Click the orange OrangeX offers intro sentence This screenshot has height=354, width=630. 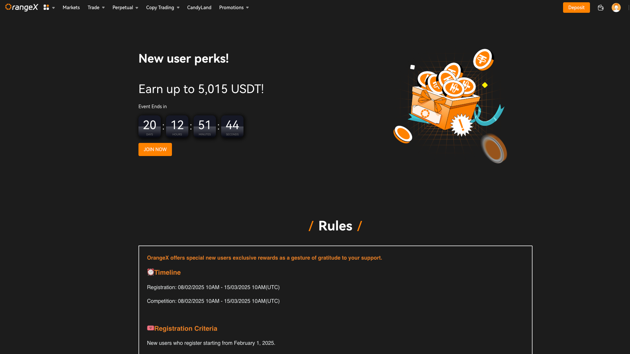(x=264, y=258)
